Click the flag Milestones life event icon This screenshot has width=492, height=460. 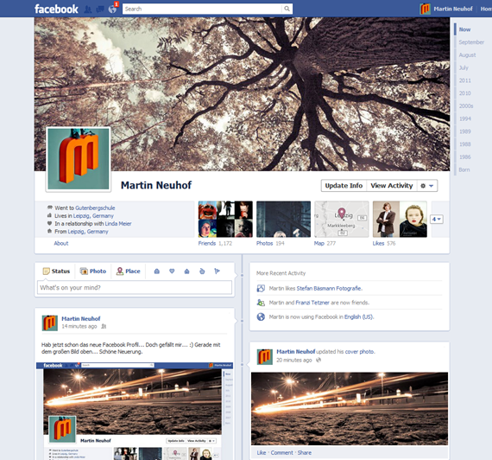[x=217, y=271]
